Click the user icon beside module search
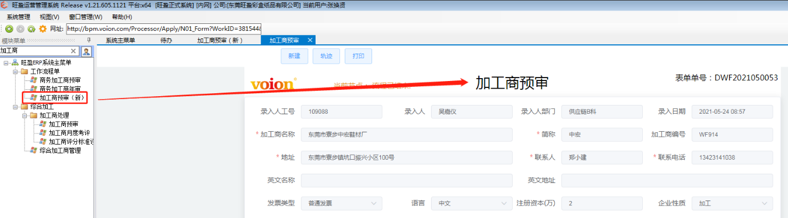This screenshot has width=788, height=218. pyautogui.click(x=86, y=51)
